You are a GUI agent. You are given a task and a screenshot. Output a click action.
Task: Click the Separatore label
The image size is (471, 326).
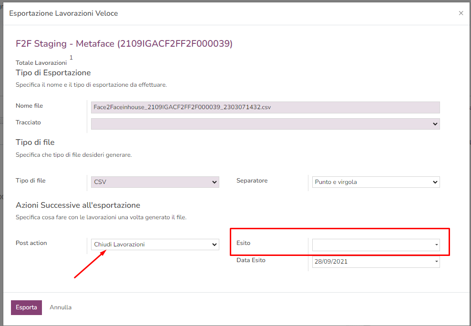(x=252, y=181)
